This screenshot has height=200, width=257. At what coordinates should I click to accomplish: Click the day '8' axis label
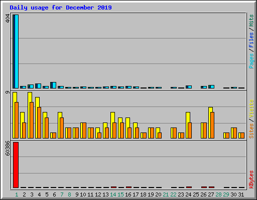(69, 194)
